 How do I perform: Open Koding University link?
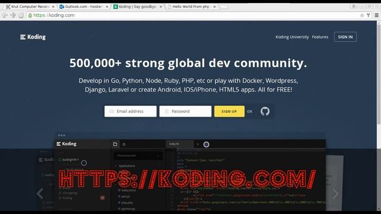[292, 37]
